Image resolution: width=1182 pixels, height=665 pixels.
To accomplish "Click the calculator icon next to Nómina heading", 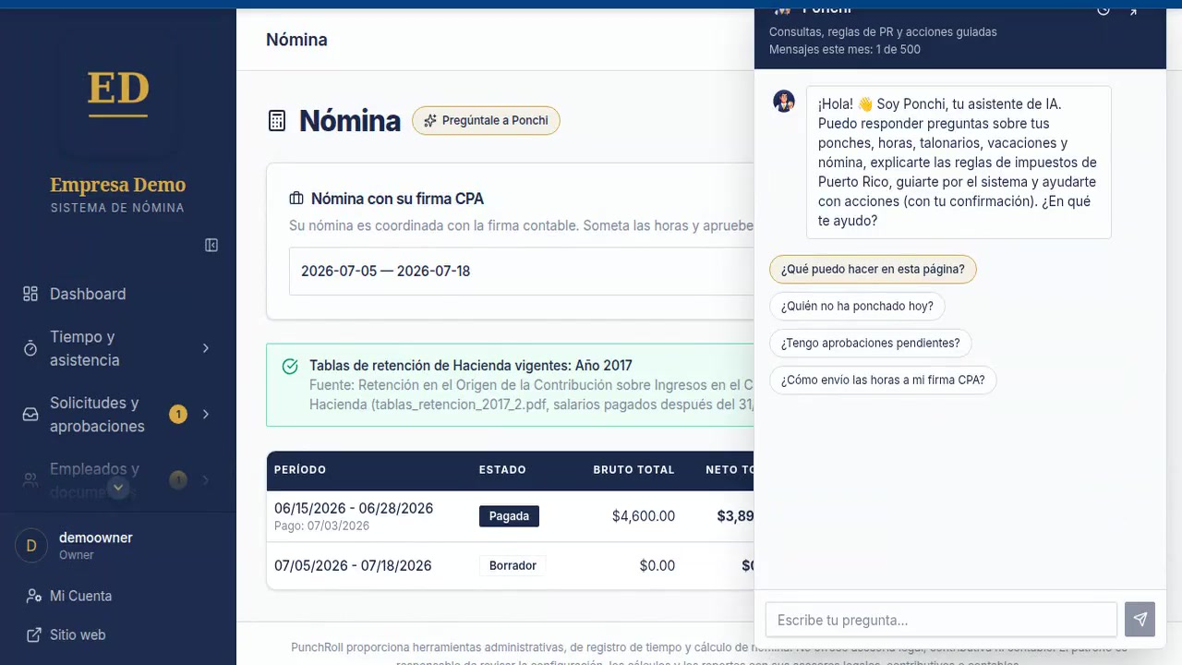I will point(277,120).
